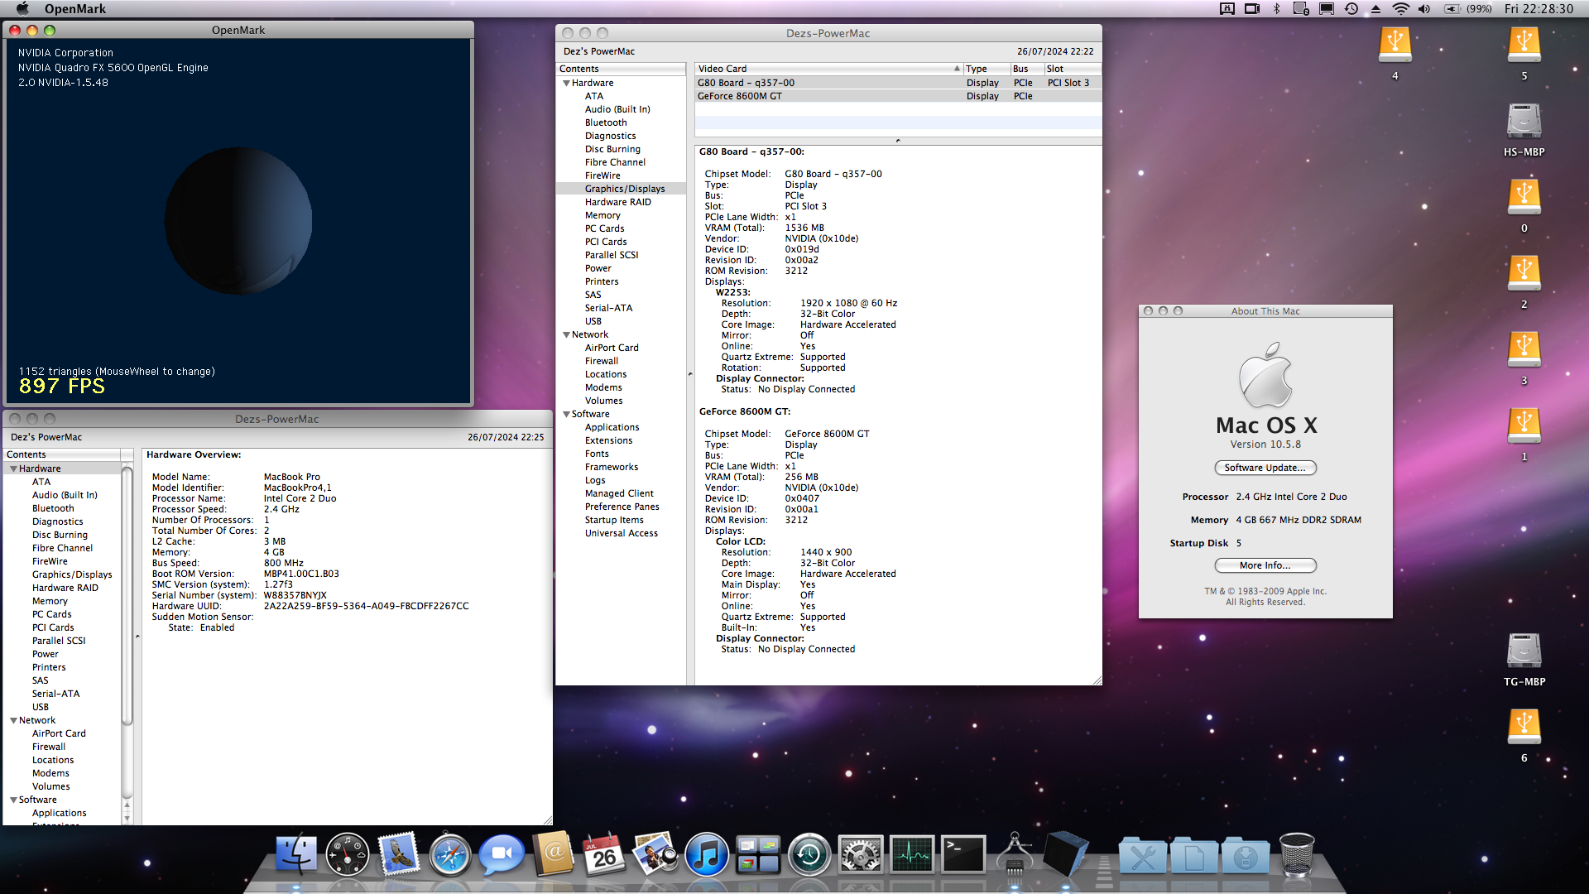Image resolution: width=1589 pixels, height=894 pixels.
Task: Select the GeForce 8600M GT table row
Action: [x=898, y=96]
